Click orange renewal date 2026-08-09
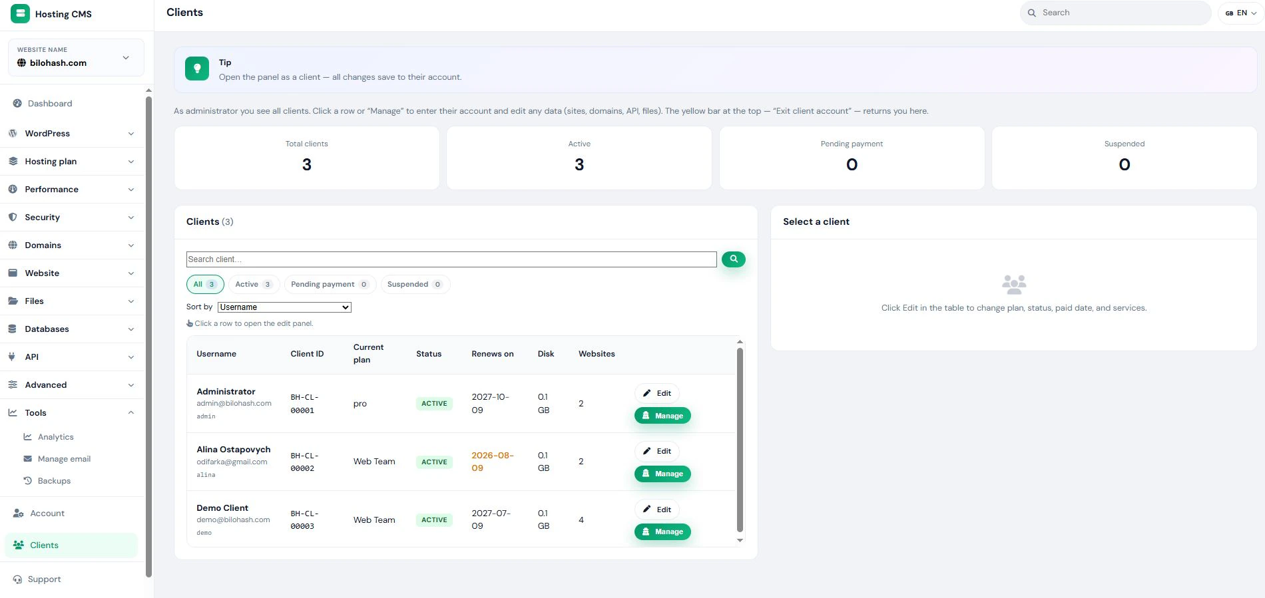1265x598 pixels. pos(493,462)
